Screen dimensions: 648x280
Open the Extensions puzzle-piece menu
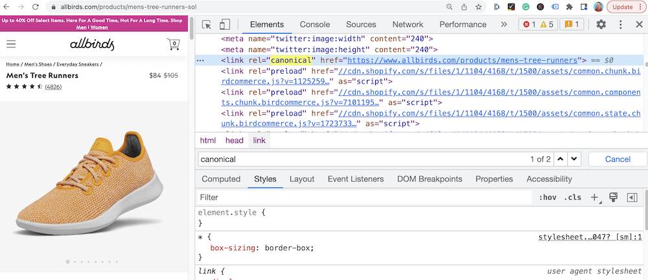(x=569, y=7)
